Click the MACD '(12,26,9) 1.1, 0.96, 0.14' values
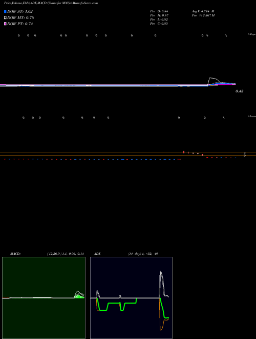The height and width of the screenshot is (339, 256). tap(65, 254)
